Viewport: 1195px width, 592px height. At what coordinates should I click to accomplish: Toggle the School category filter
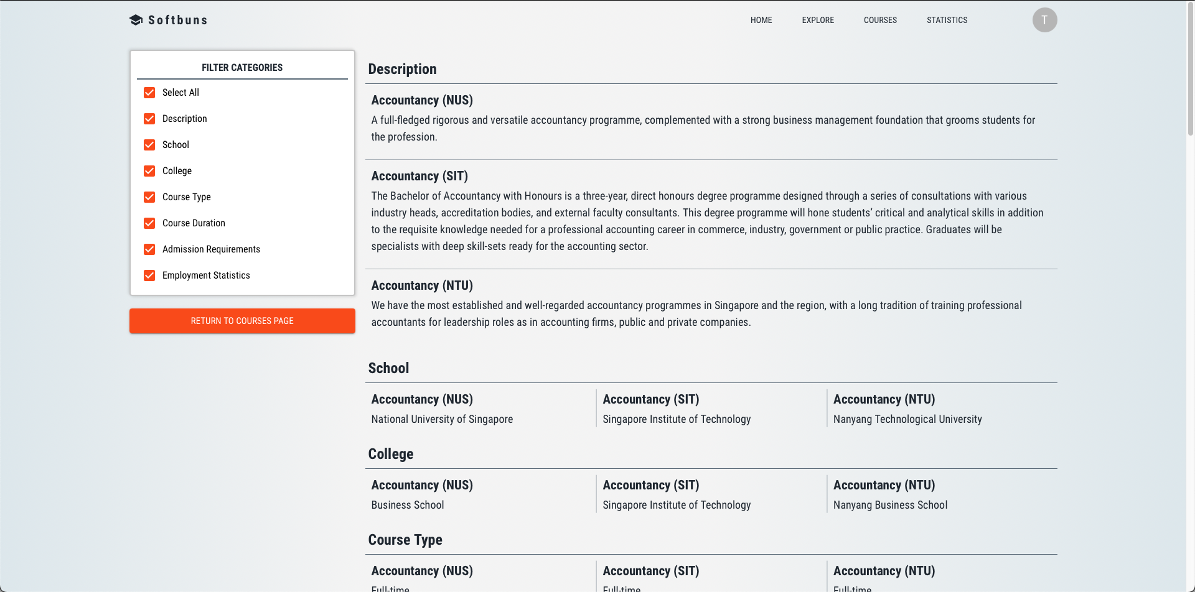tap(149, 144)
